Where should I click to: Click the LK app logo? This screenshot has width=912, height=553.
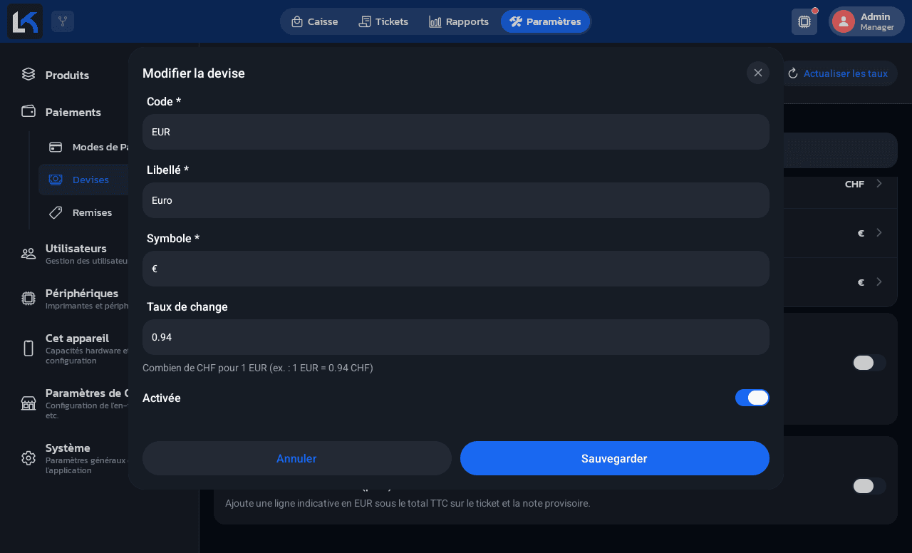pos(25,21)
